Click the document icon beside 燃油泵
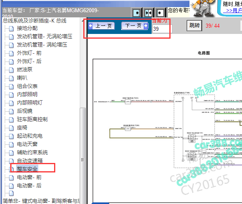 [11, 70]
